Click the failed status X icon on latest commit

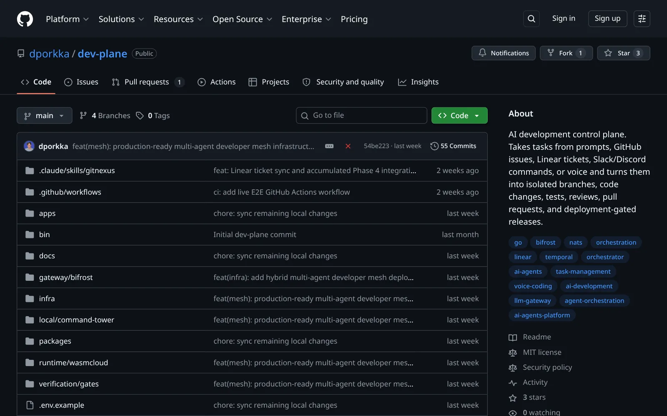click(x=348, y=146)
